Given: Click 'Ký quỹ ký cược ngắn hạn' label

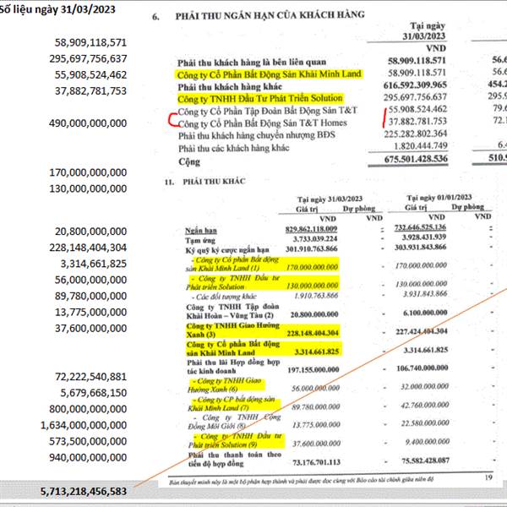Looking at the screenshot, I should coord(227,250).
